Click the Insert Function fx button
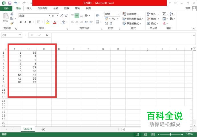The image size is (197, 137). coord(47,35)
